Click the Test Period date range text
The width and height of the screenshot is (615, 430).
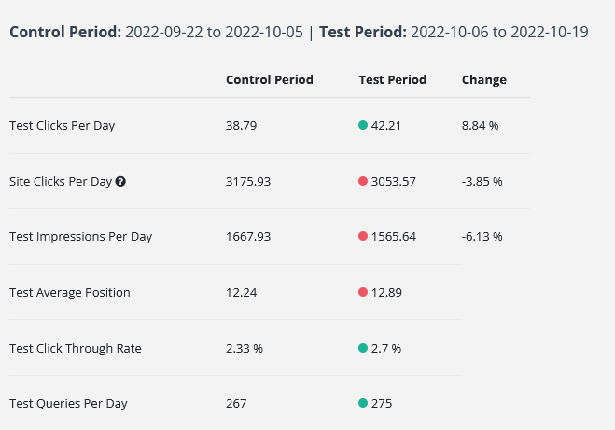point(499,33)
